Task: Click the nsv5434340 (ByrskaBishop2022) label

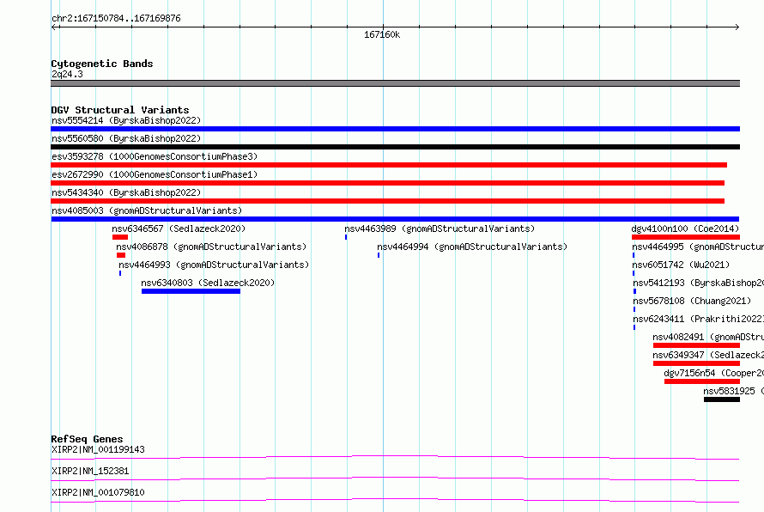Action: click(x=126, y=192)
